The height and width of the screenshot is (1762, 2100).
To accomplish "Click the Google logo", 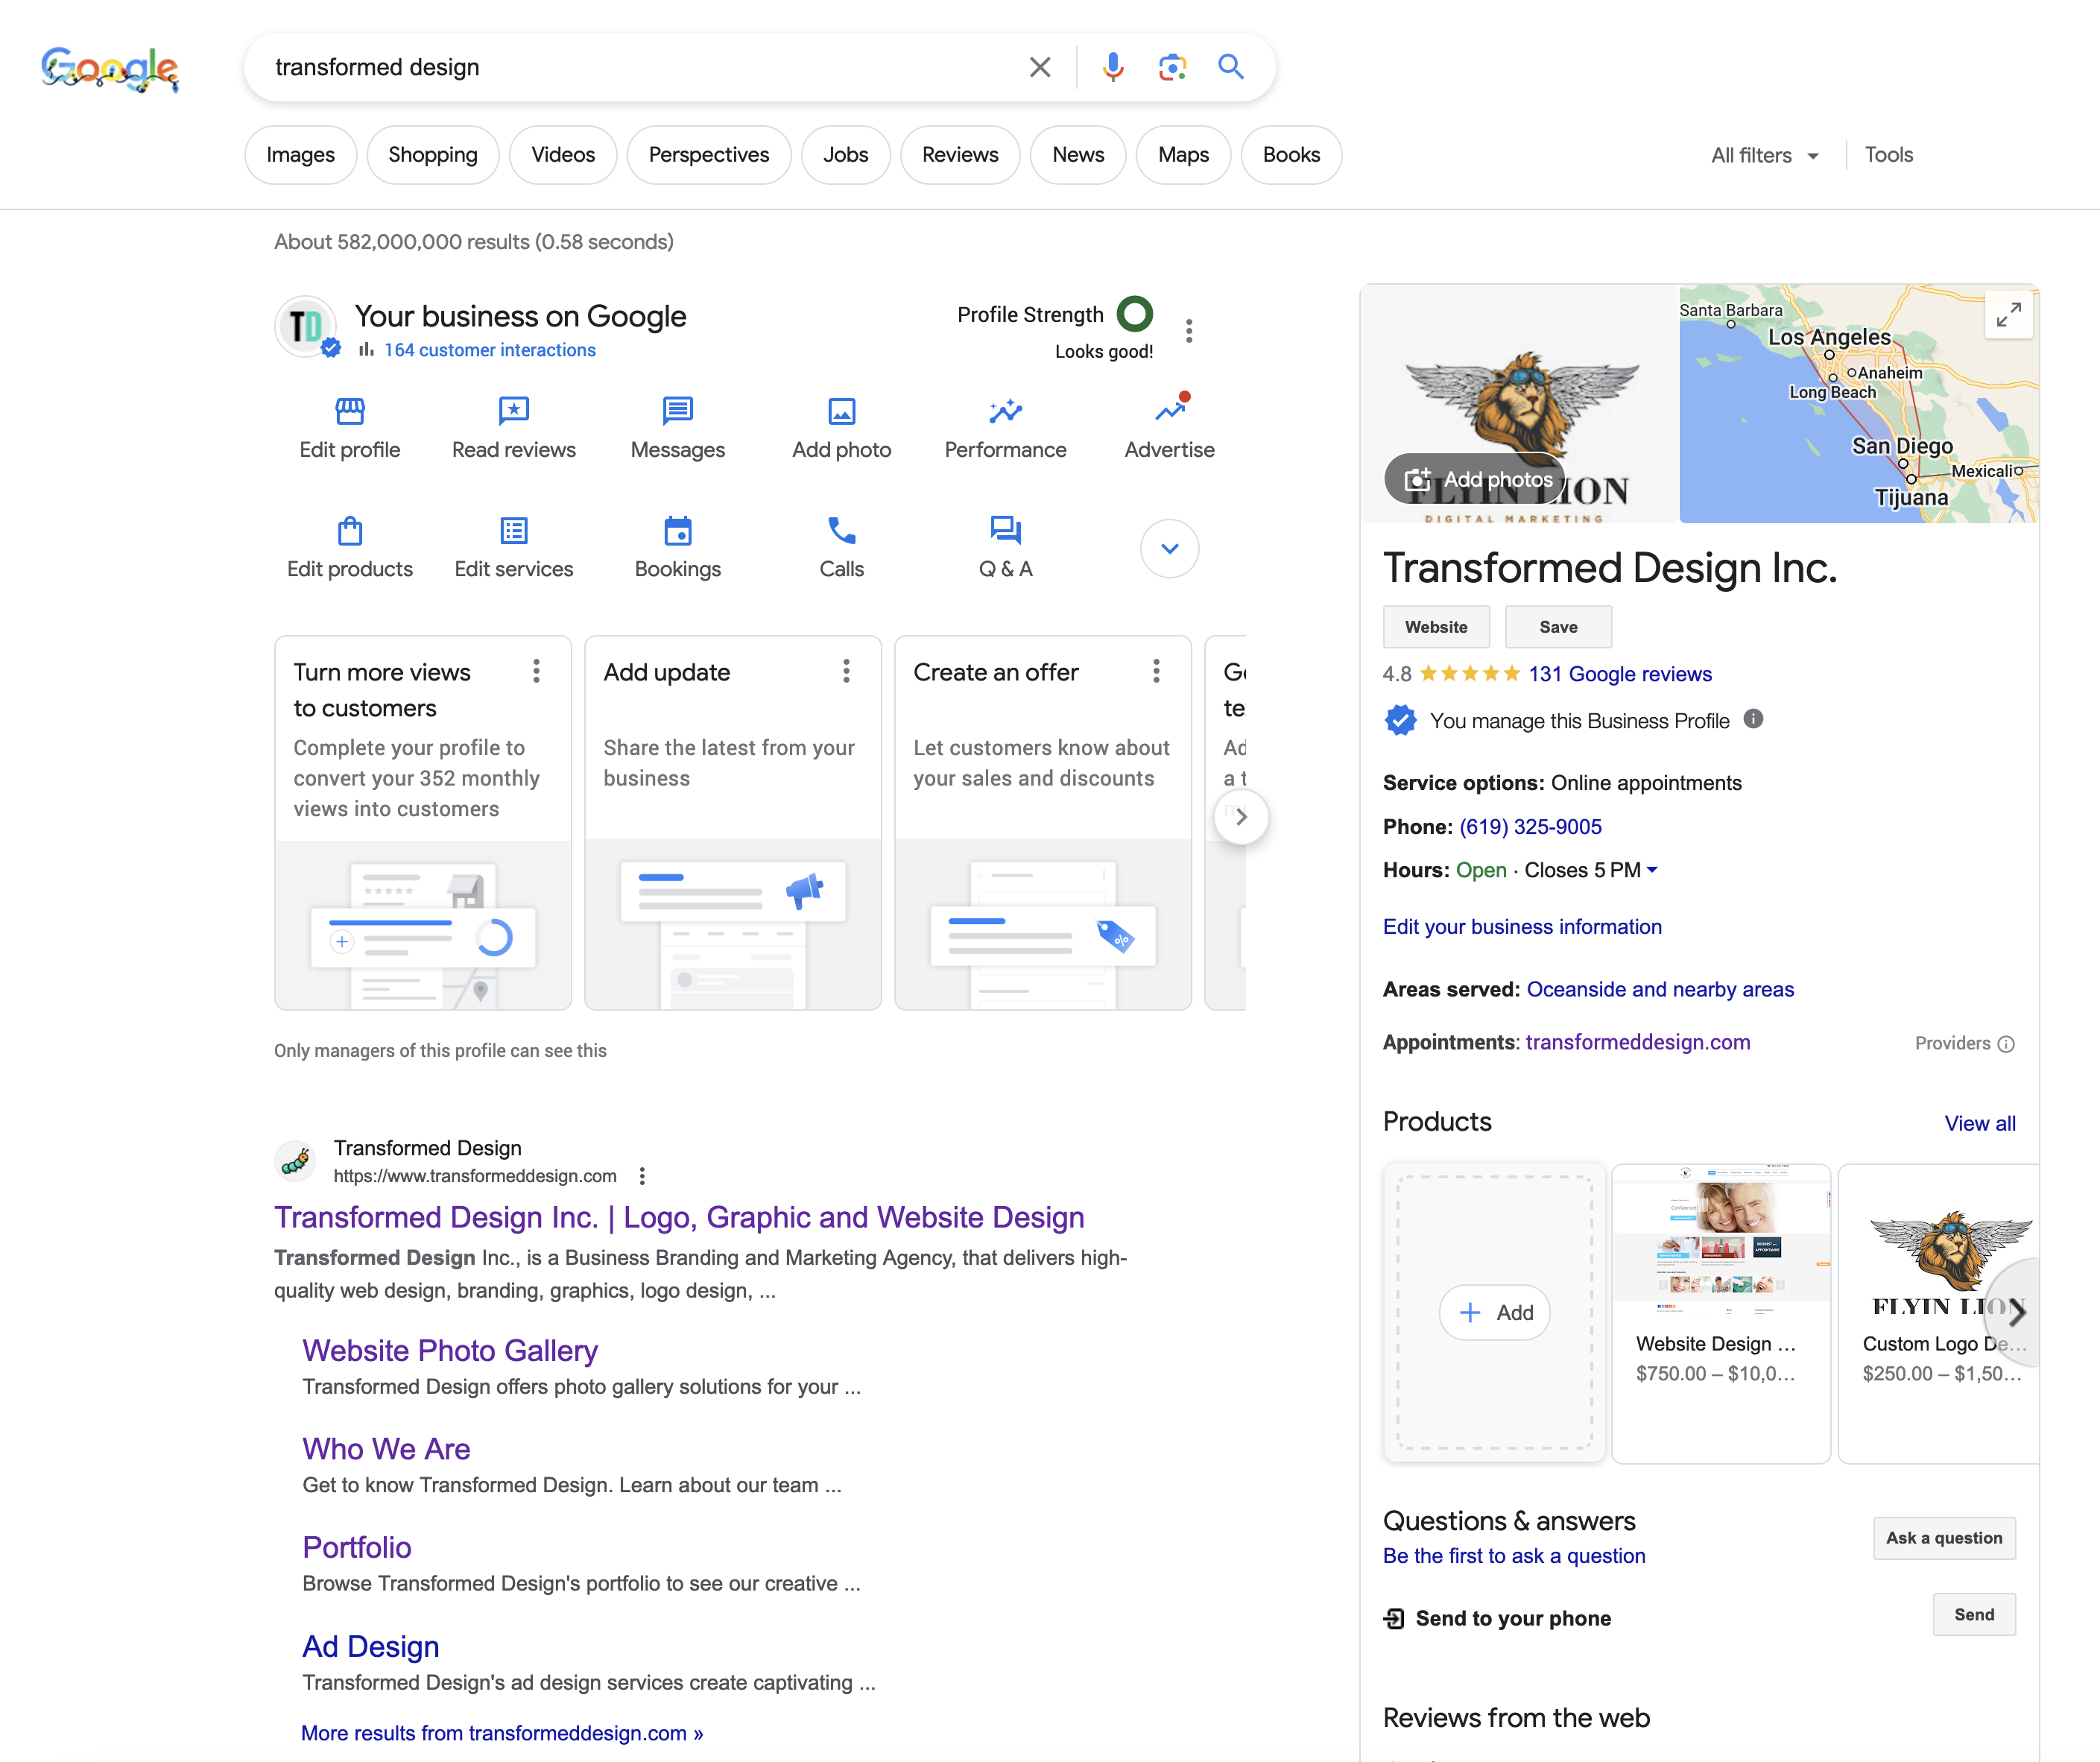I will coord(110,69).
